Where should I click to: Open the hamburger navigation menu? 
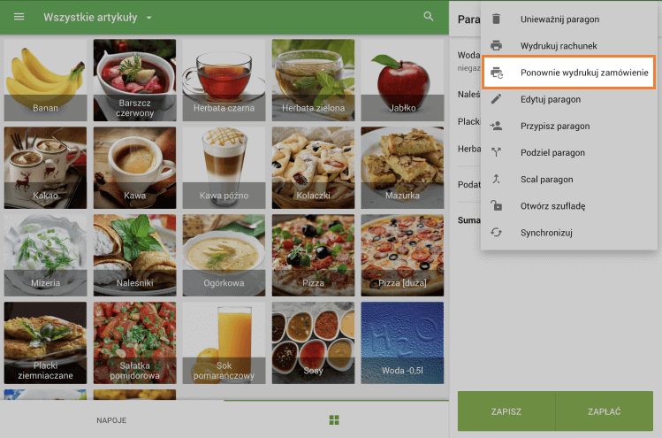pyautogui.click(x=19, y=17)
